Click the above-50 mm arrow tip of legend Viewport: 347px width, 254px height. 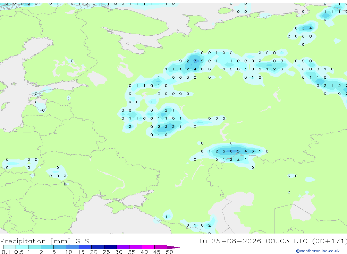click(x=174, y=247)
